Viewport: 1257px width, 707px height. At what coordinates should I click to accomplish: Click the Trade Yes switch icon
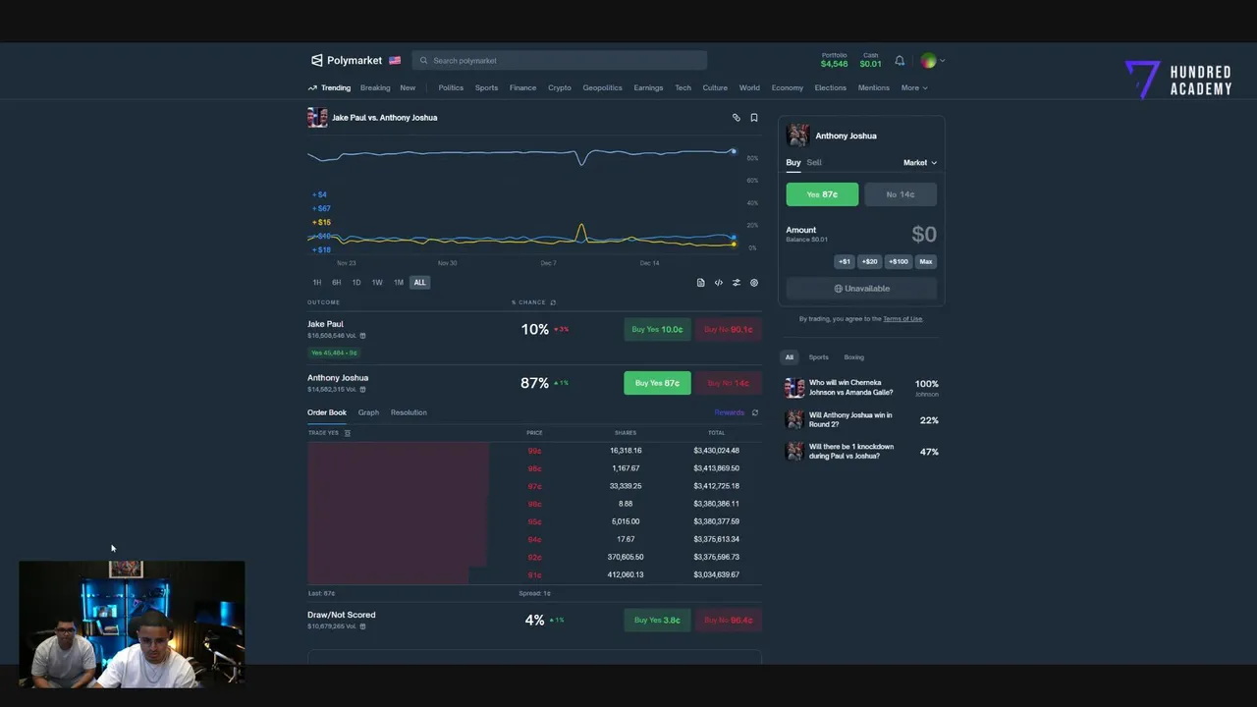click(347, 433)
